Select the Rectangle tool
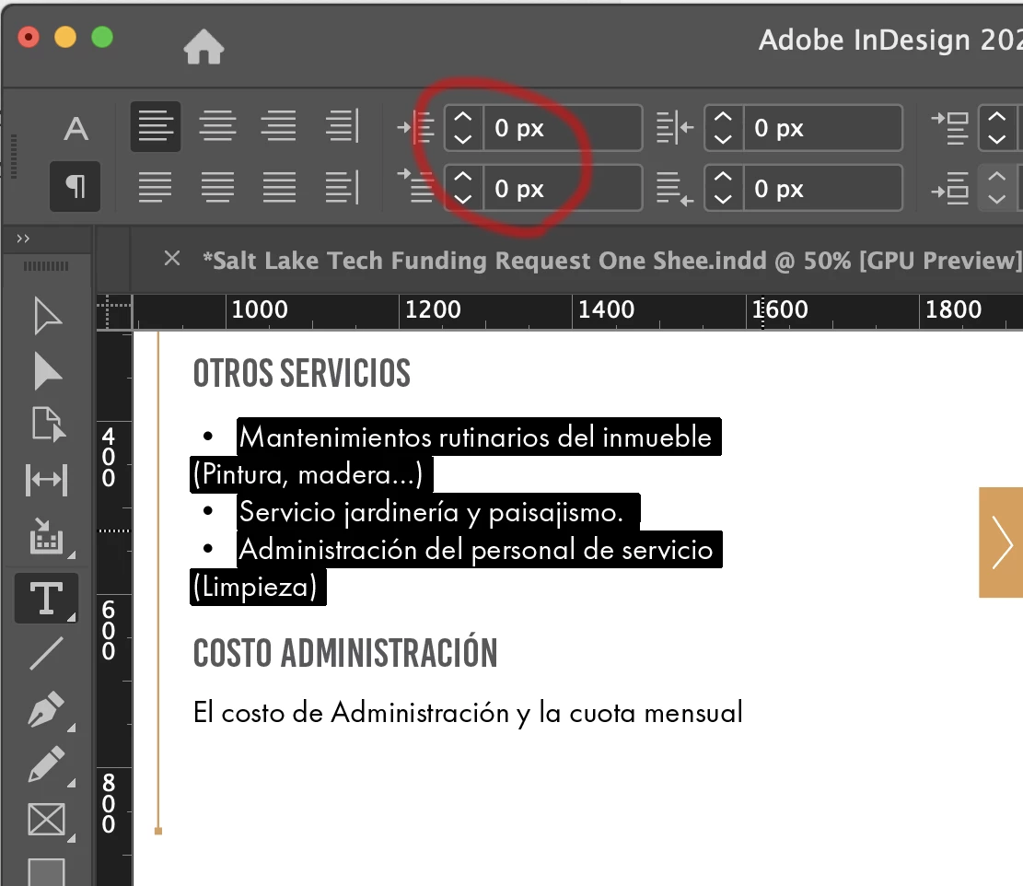Viewport: 1023px width, 886px height. pyautogui.click(x=47, y=872)
